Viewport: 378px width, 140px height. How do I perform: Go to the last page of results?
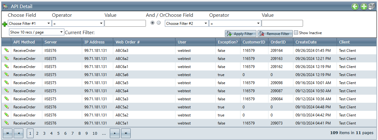click(126, 133)
